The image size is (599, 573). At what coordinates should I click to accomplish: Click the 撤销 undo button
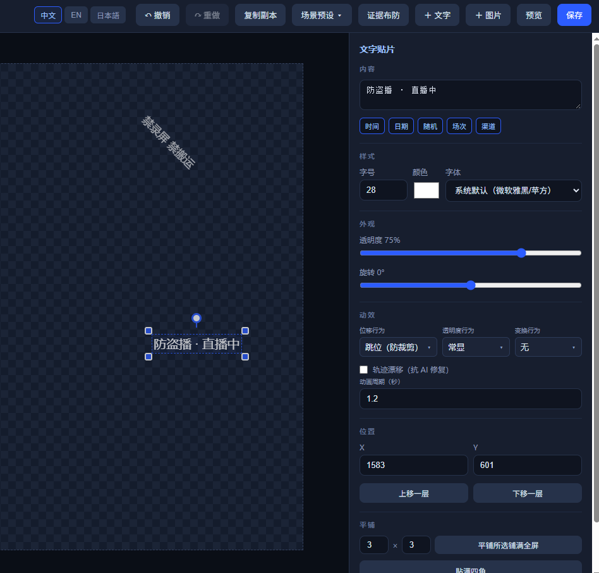click(157, 15)
